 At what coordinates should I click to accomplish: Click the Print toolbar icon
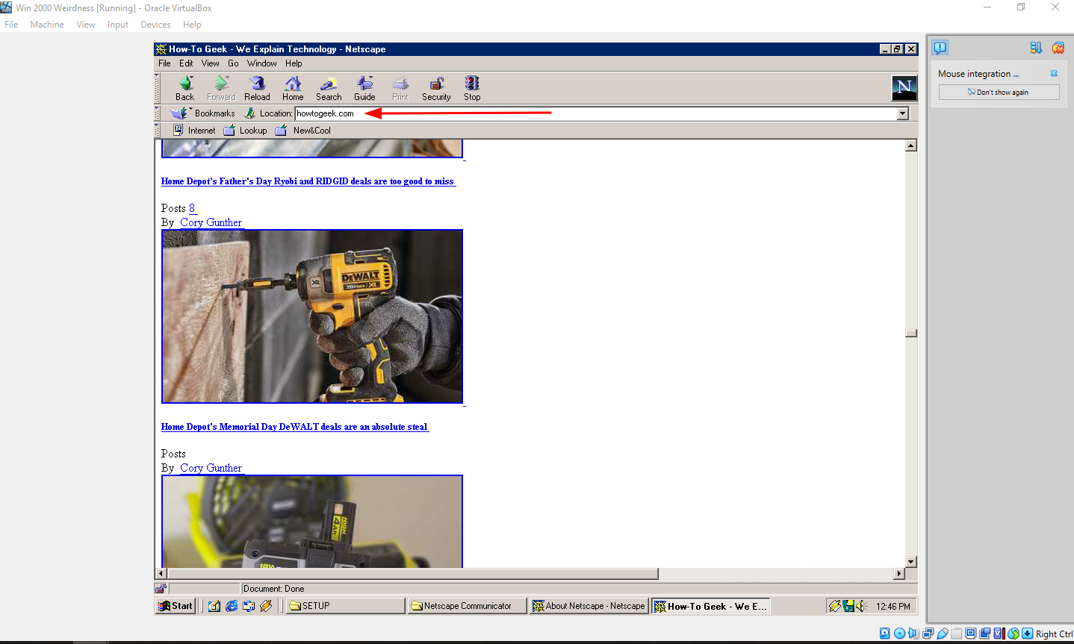(400, 88)
